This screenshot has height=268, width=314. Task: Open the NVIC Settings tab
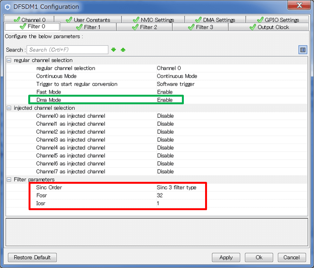tap(153, 20)
